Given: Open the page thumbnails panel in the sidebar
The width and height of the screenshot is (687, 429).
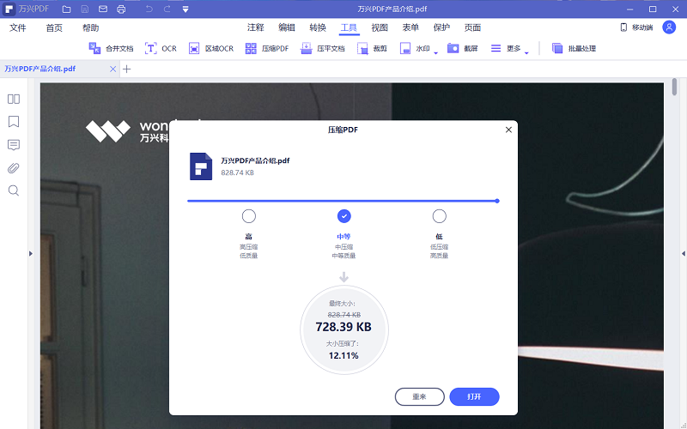Looking at the screenshot, I should pyautogui.click(x=14, y=99).
